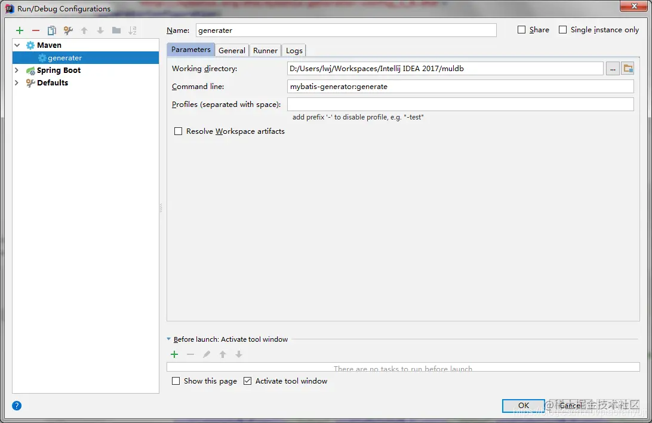Uncheck Activate tool window
The width and height of the screenshot is (652, 423).
[247, 381]
